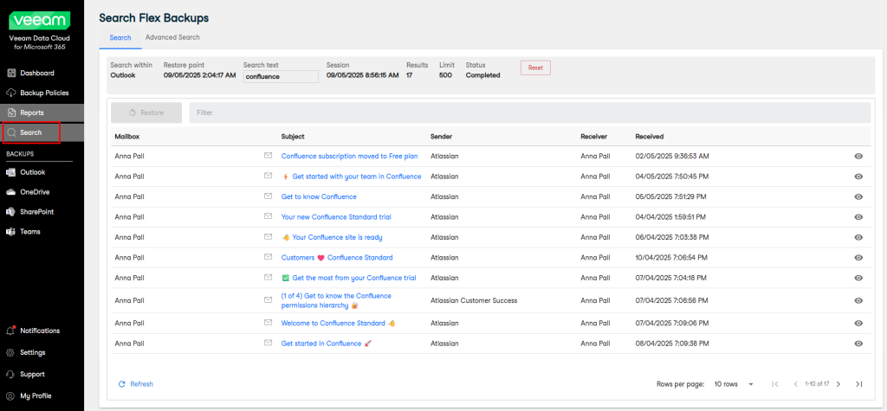Preview eye icon for 'Your Confluence site is ready'

tap(858, 237)
